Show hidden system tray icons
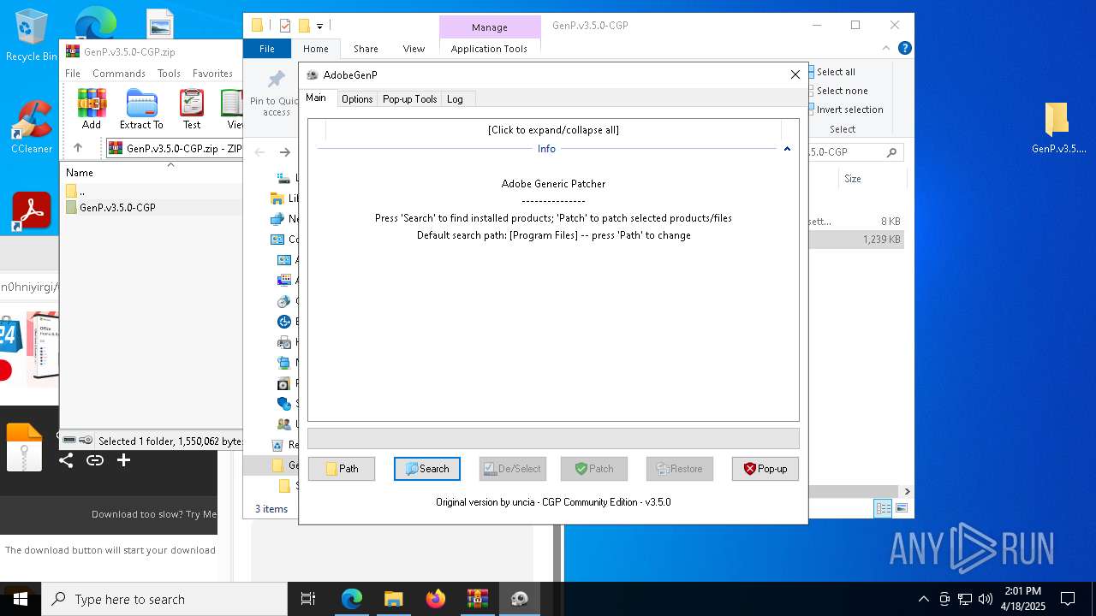This screenshot has width=1096, height=616. [923, 599]
